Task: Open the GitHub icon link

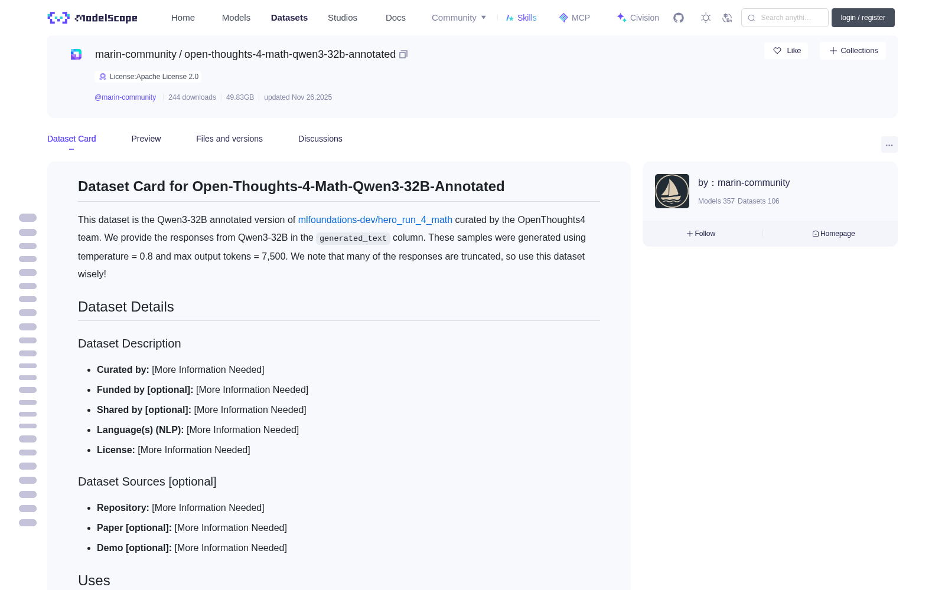Action: click(x=679, y=18)
